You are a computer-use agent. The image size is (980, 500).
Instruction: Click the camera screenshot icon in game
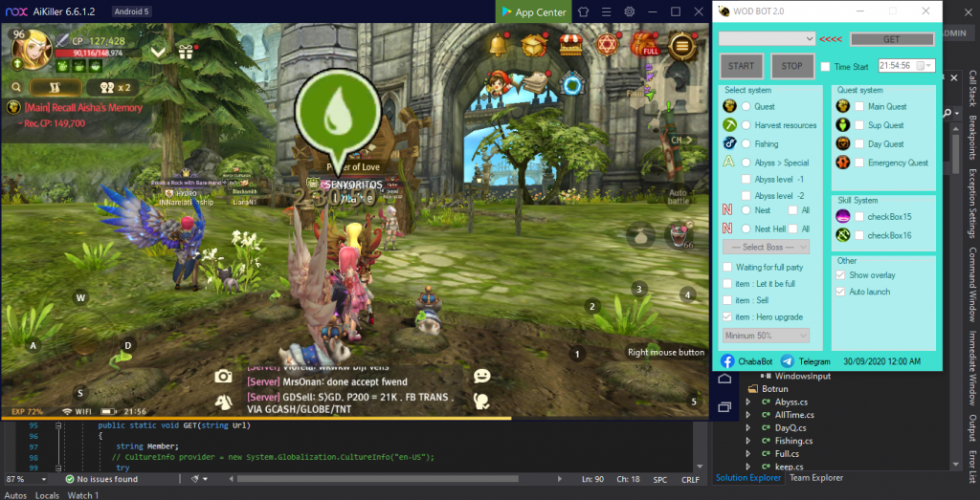223,376
